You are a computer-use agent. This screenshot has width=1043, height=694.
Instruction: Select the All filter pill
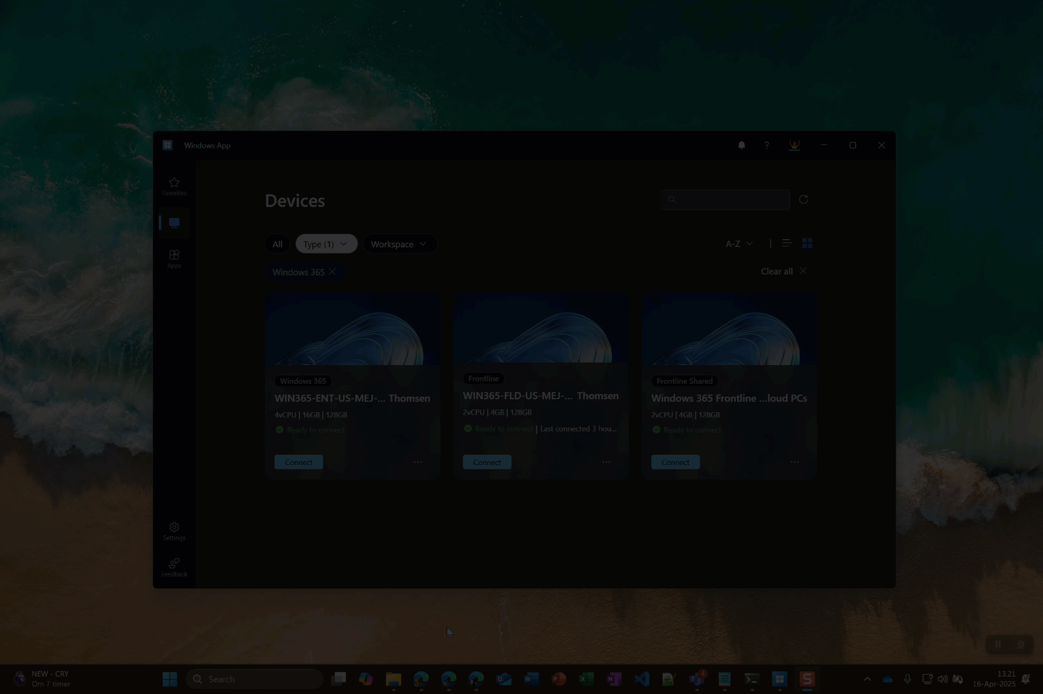click(x=278, y=244)
